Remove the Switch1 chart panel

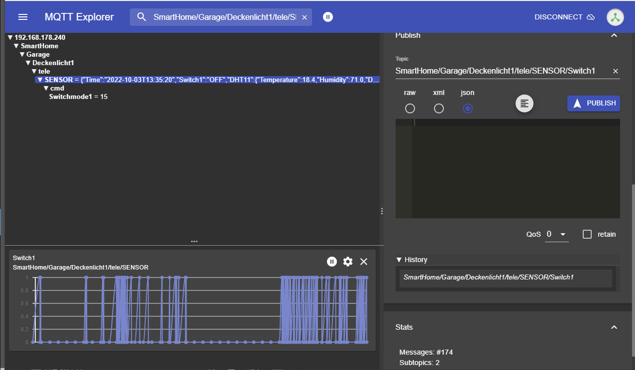pyautogui.click(x=364, y=262)
